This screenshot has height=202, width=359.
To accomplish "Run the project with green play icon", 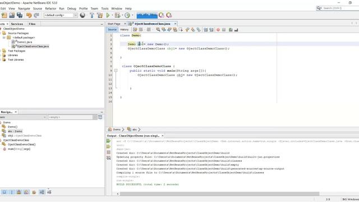I will coord(108,15).
